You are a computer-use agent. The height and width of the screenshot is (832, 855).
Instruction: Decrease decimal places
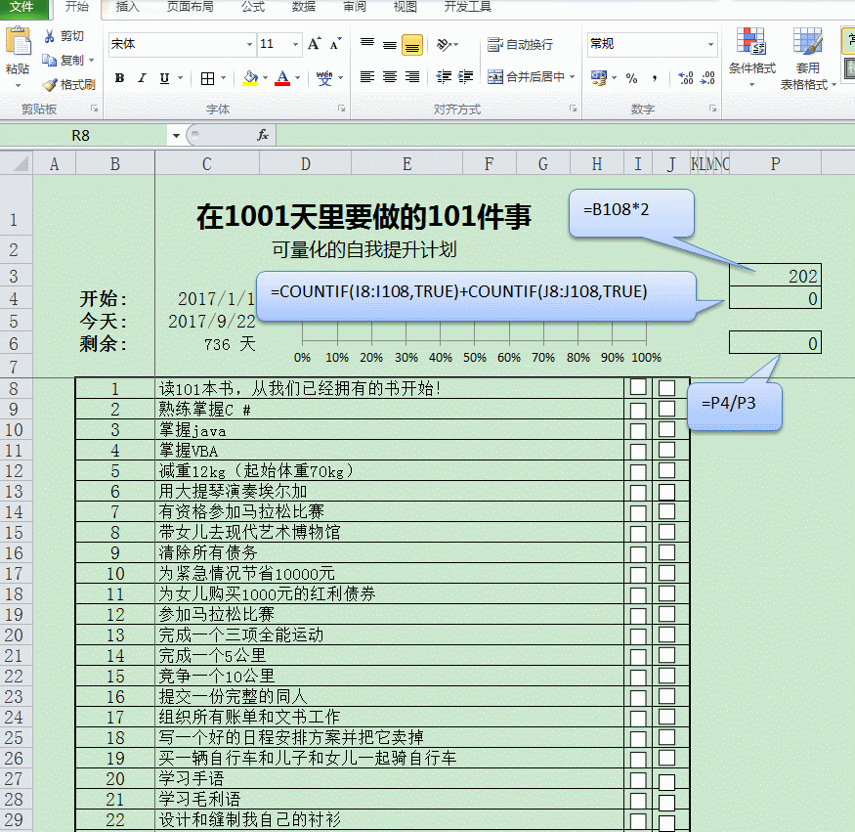point(707,78)
